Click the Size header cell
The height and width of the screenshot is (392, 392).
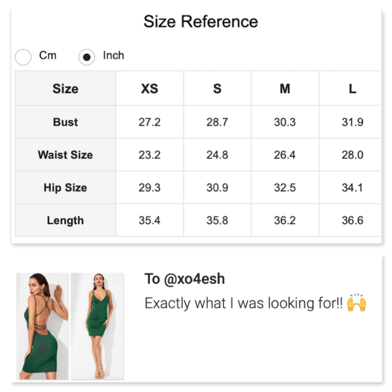[x=65, y=89]
